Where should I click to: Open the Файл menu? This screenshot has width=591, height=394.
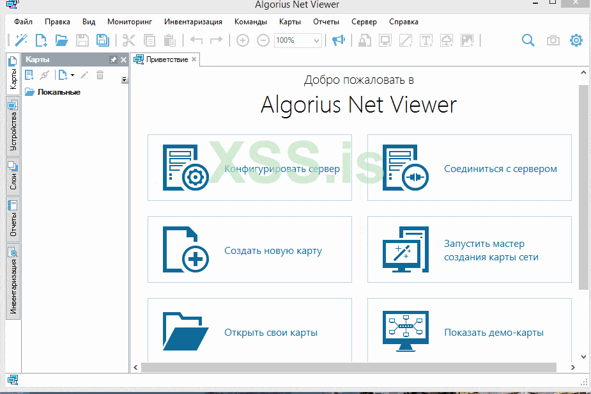click(x=24, y=22)
